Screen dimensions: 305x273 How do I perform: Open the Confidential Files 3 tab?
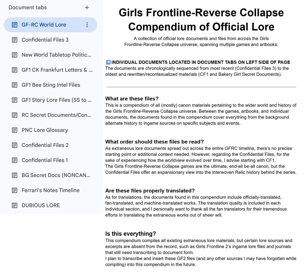[50, 40]
